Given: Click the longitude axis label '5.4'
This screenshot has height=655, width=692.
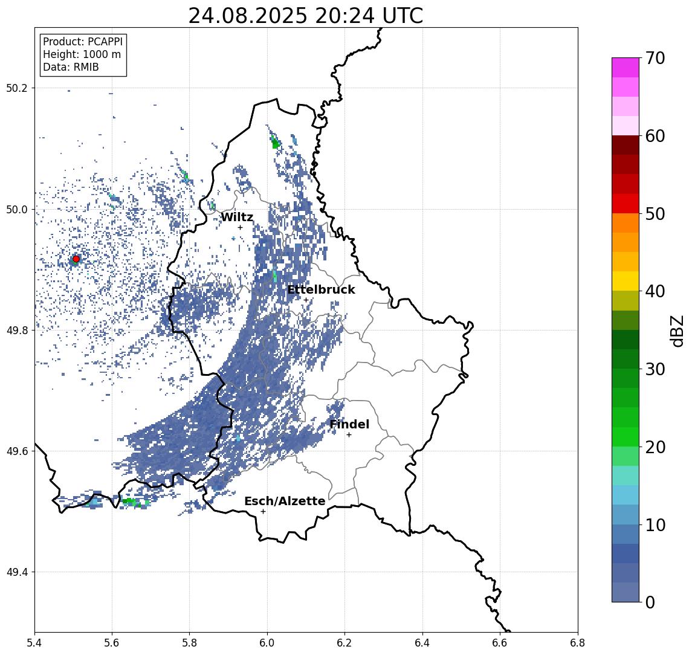Looking at the screenshot, I should (34, 643).
